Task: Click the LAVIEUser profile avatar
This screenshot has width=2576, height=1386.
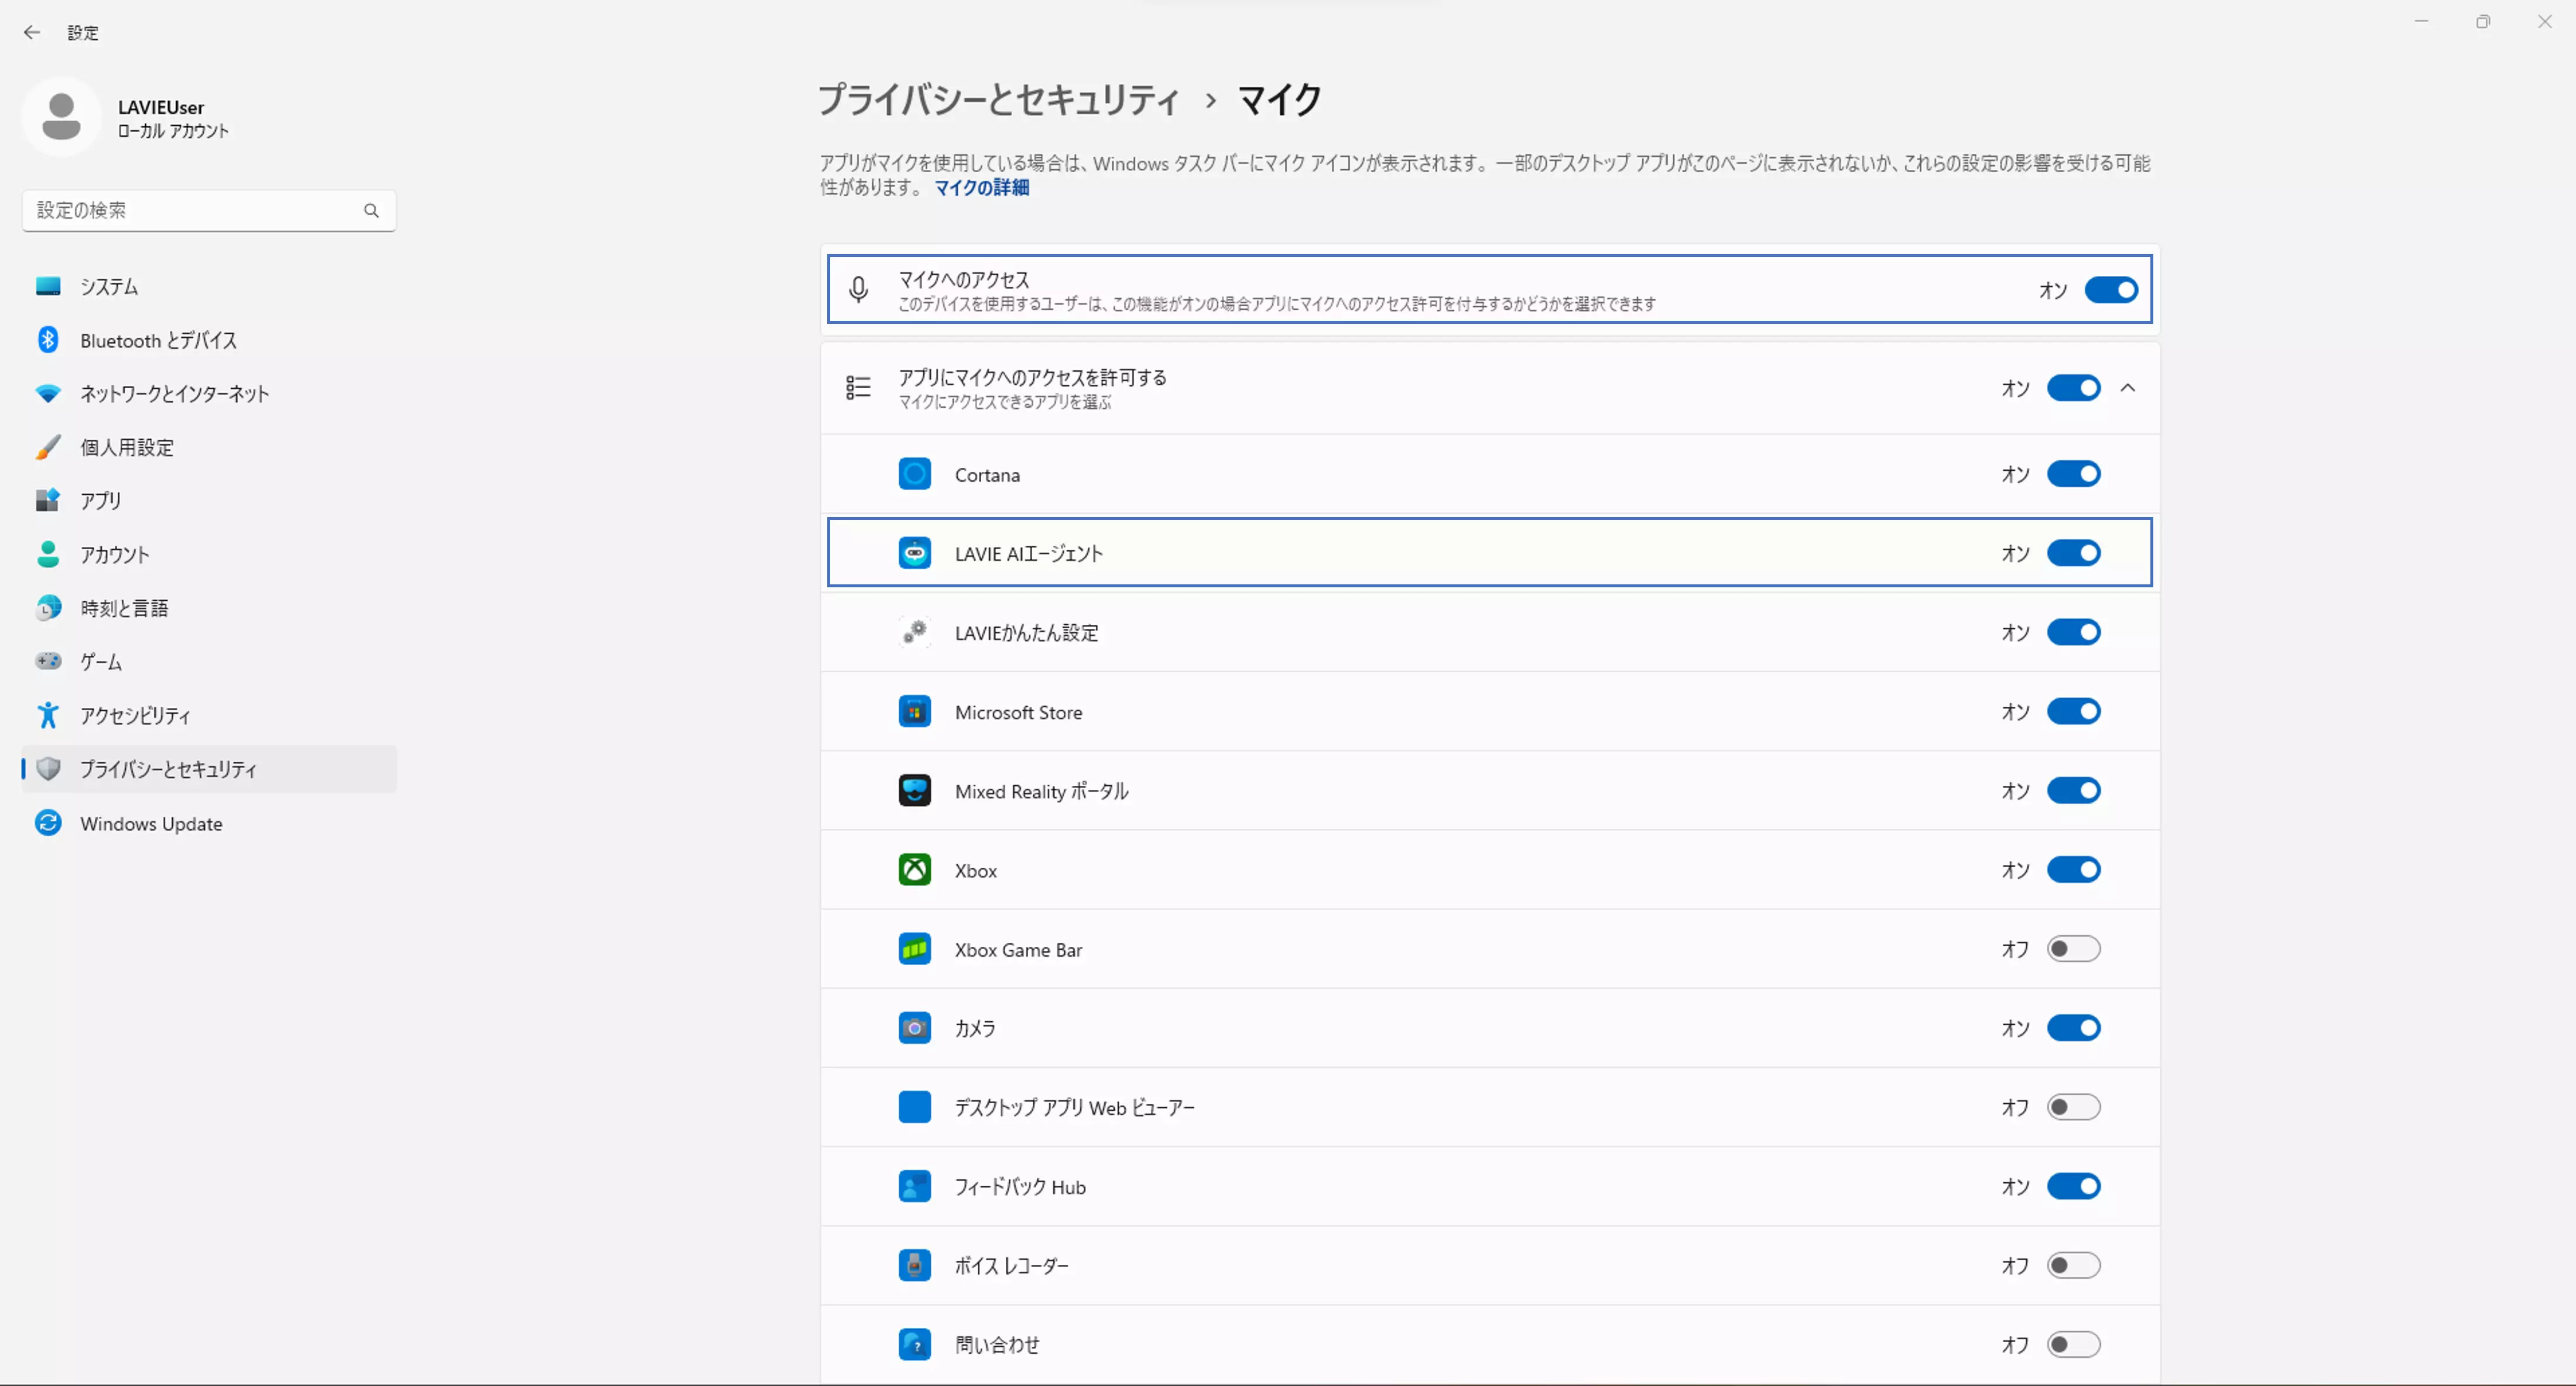Action: [x=61, y=117]
